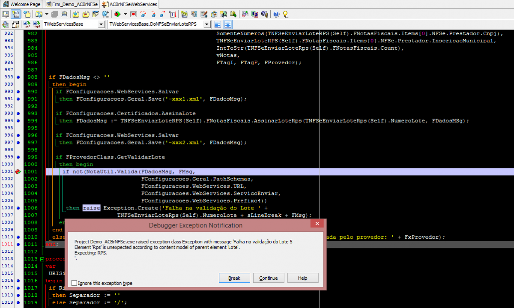The width and height of the screenshot is (514, 308).
Task: Click the 'raise' keyword on line 1006
Action: pyautogui.click(x=91, y=208)
